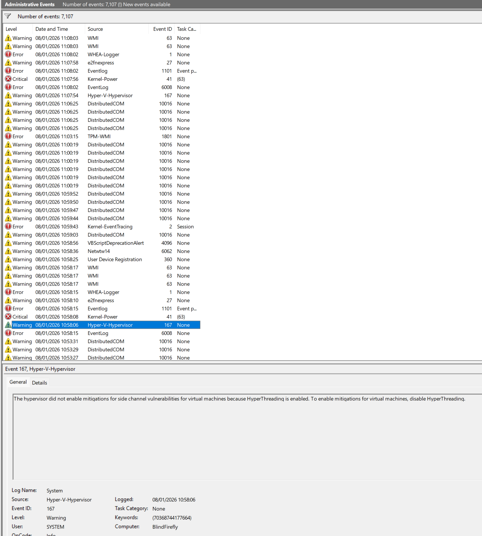Click warning icon of DistributedCOM 10:53:31 row
482x536 pixels.
point(8,341)
